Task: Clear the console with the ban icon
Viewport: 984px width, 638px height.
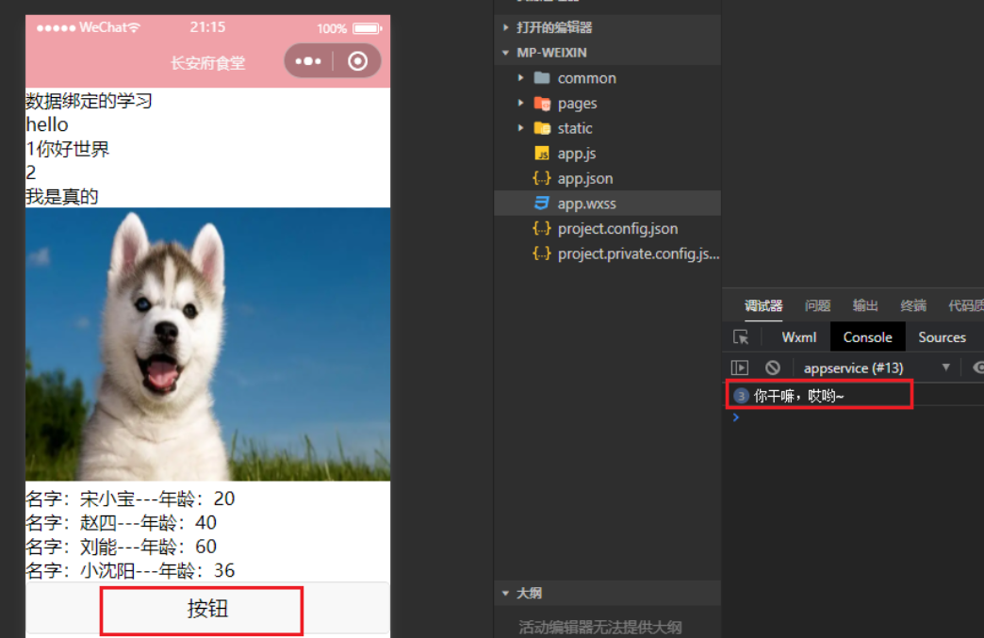Action: [773, 368]
